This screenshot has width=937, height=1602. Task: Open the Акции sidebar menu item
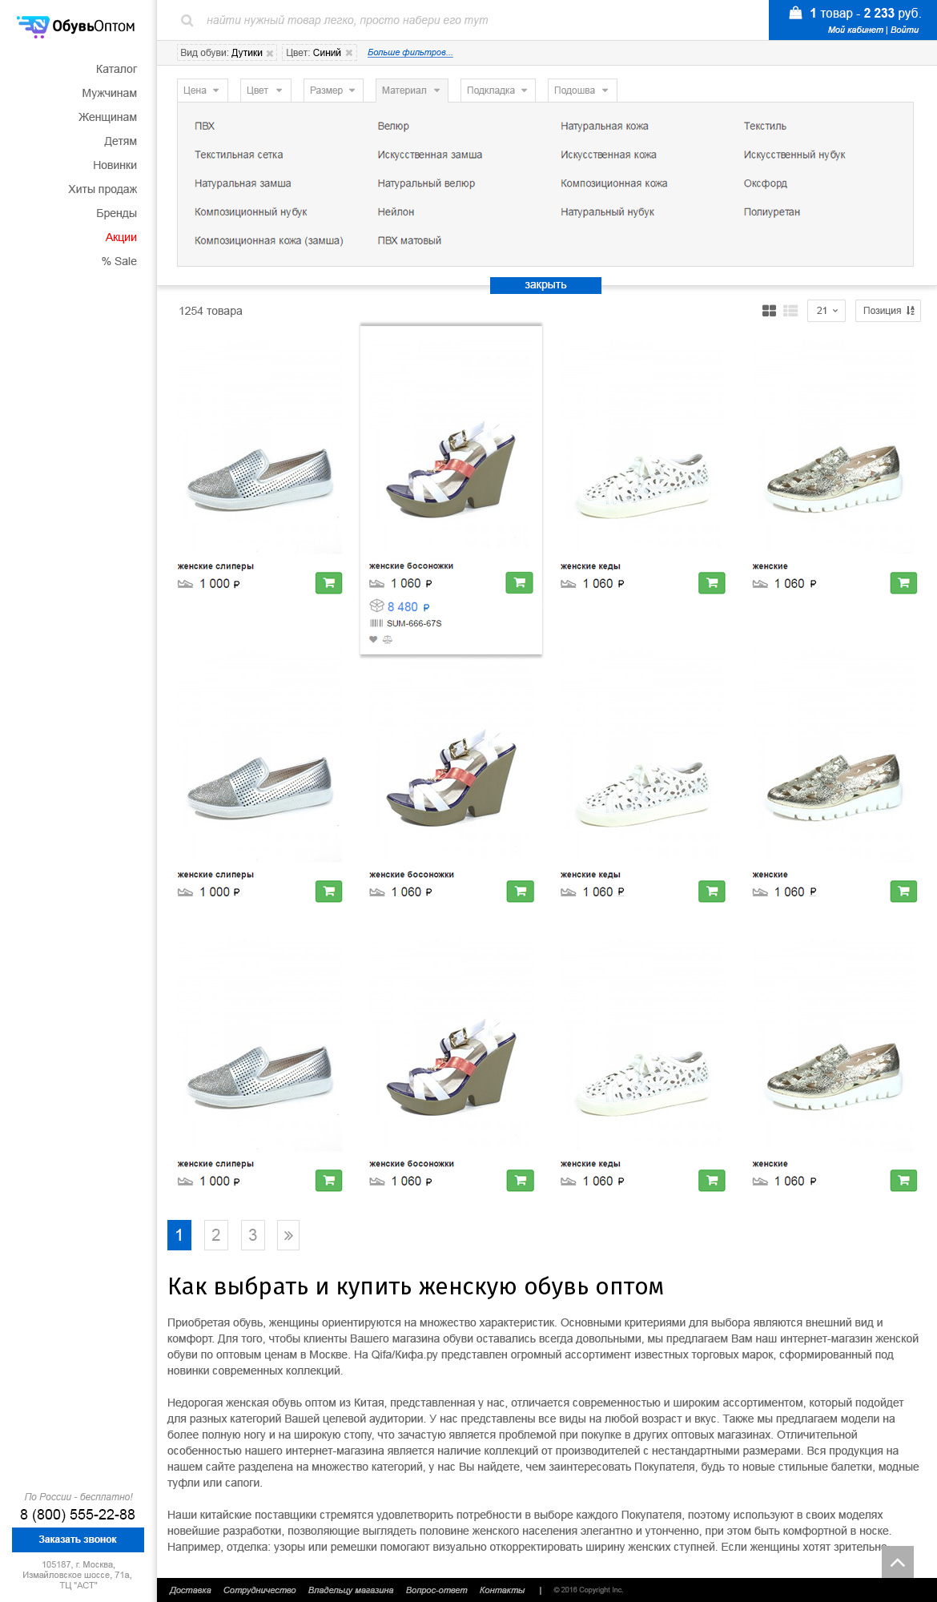tap(121, 237)
